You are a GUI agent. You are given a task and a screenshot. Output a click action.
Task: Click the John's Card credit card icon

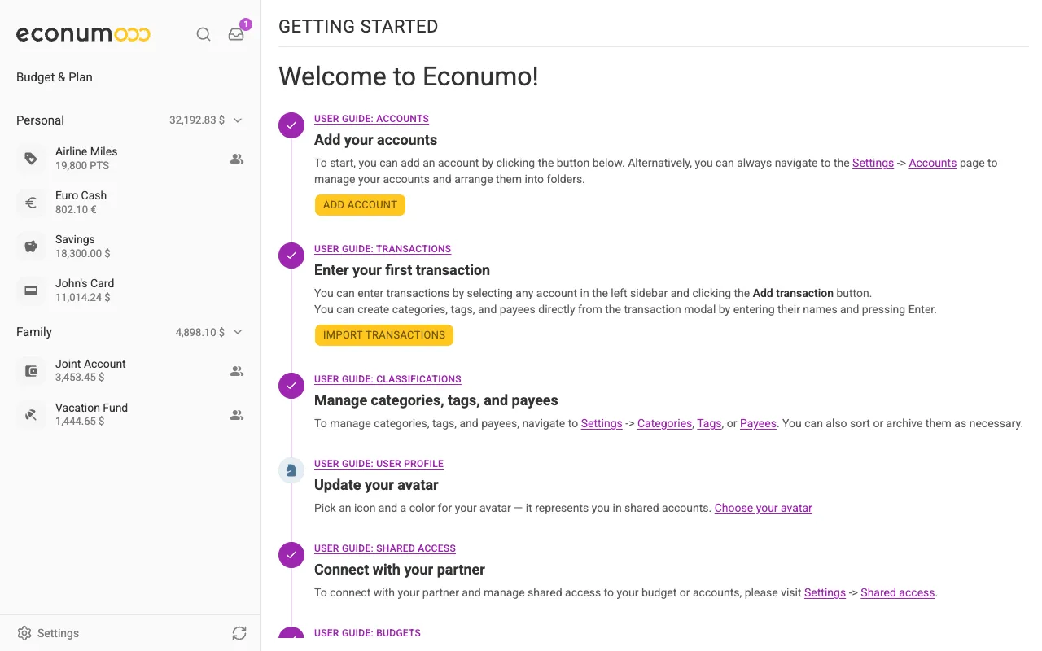click(31, 291)
